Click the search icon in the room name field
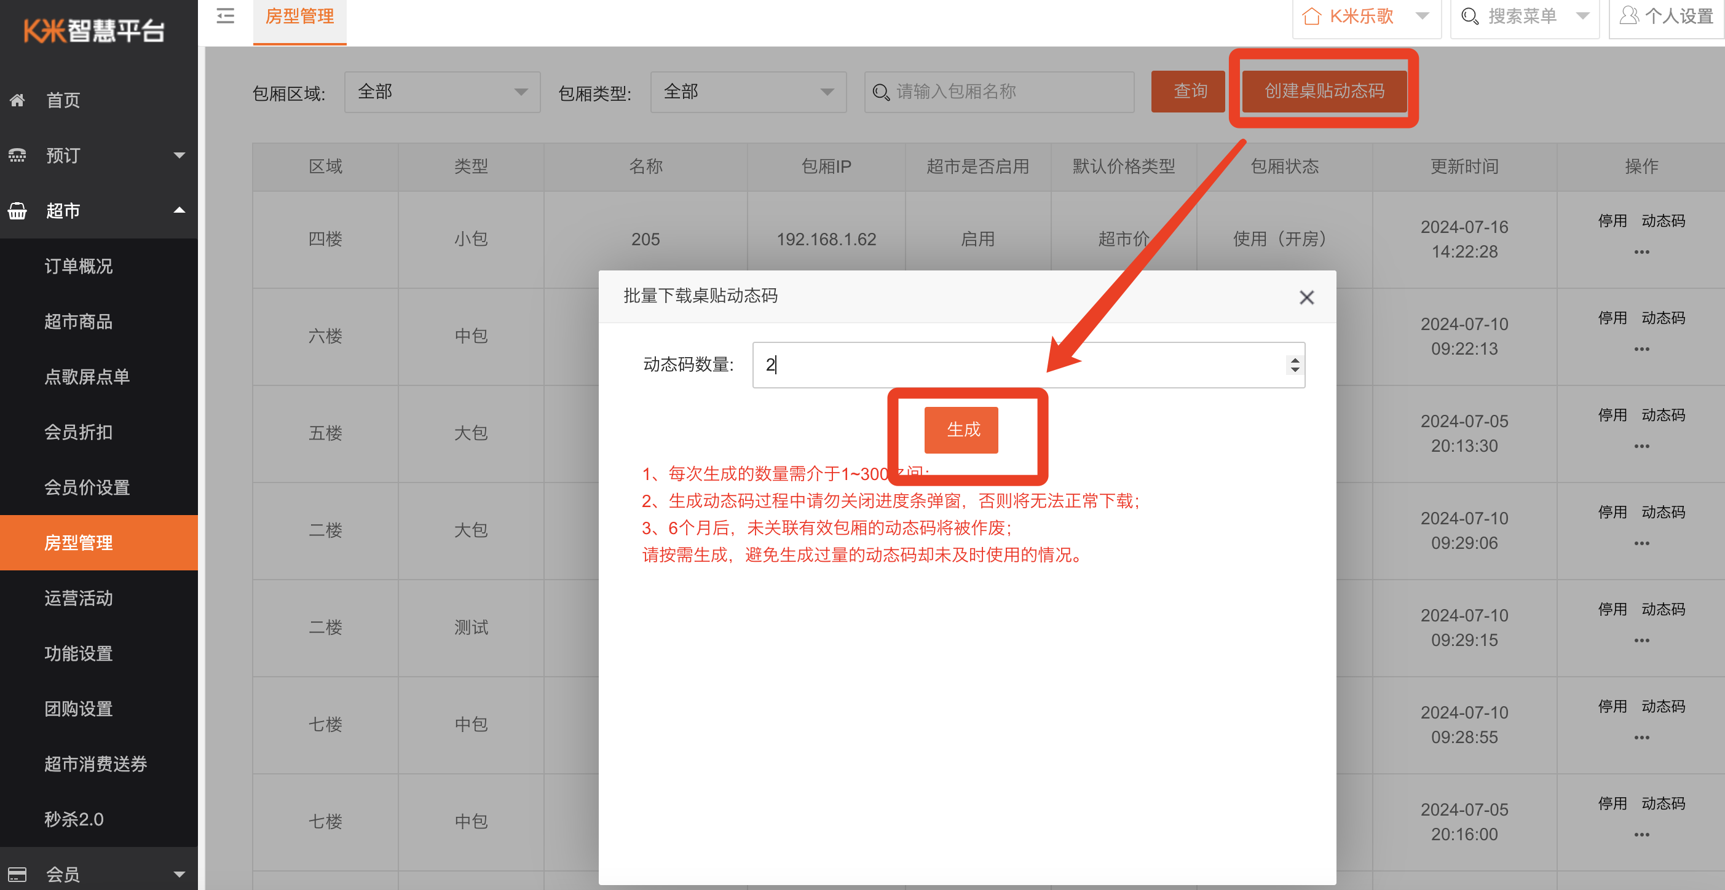Screen dimensions: 1725x890 (882, 92)
